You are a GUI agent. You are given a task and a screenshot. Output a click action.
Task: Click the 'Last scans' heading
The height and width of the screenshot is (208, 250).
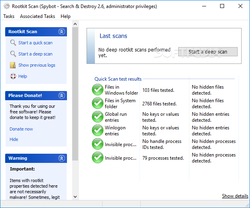(113, 36)
